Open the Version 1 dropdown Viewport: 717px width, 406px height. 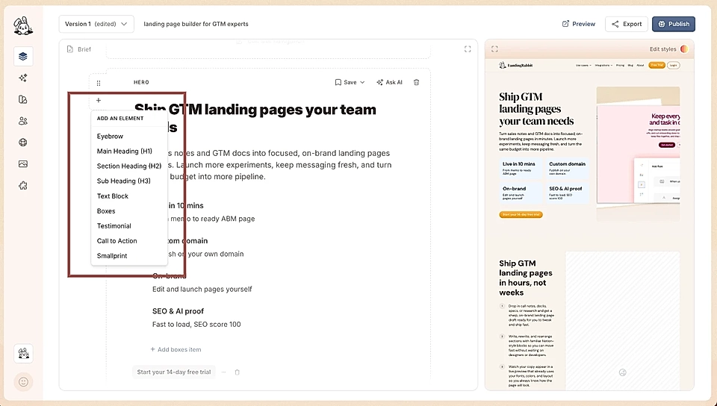click(96, 24)
